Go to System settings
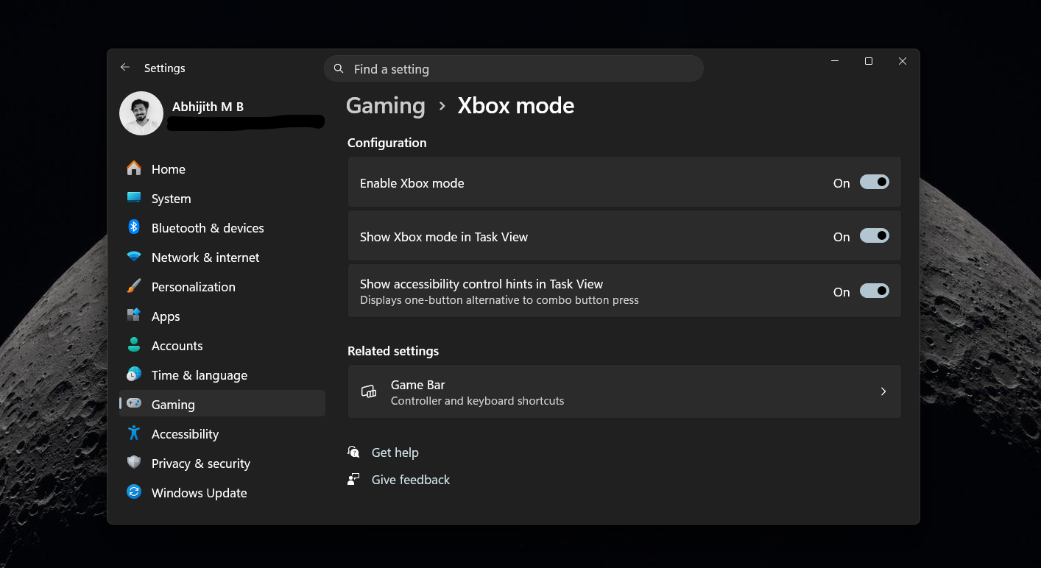Viewport: 1041px width, 568px height. 222,198
